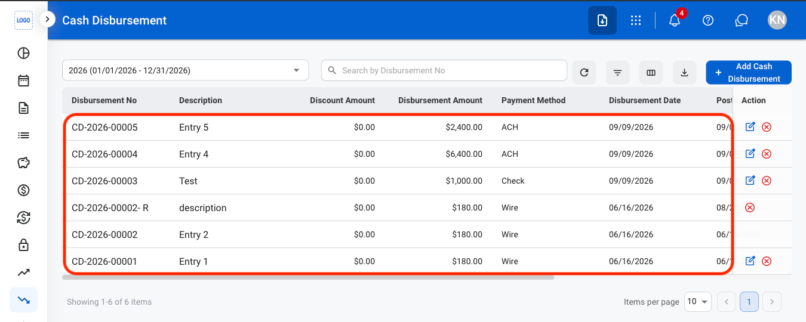Open the piggy bank sidebar icon
Image resolution: width=806 pixels, height=322 pixels.
pyautogui.click(x=23, y=163)
